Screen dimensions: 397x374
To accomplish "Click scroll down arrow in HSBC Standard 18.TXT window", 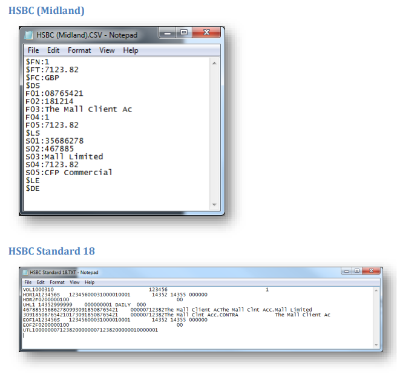I will pyautogui.click(x=376, y=345).
